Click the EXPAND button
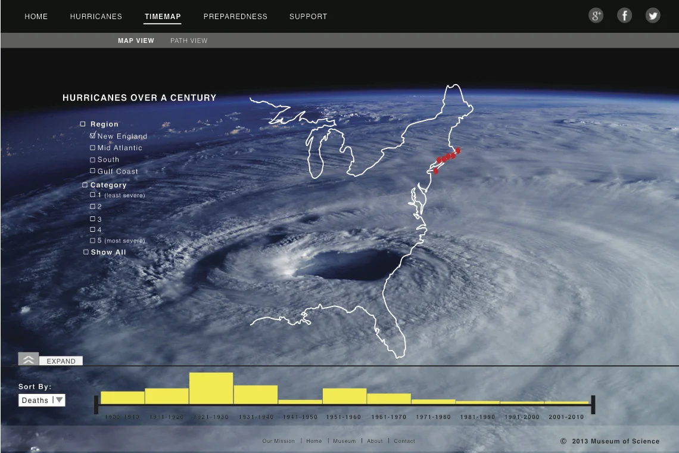 [61, 361]
